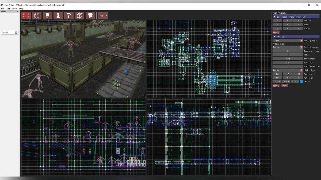Open the File menu
The width and height of the screenshot is (321, 180).
click(x=3, y=9)
